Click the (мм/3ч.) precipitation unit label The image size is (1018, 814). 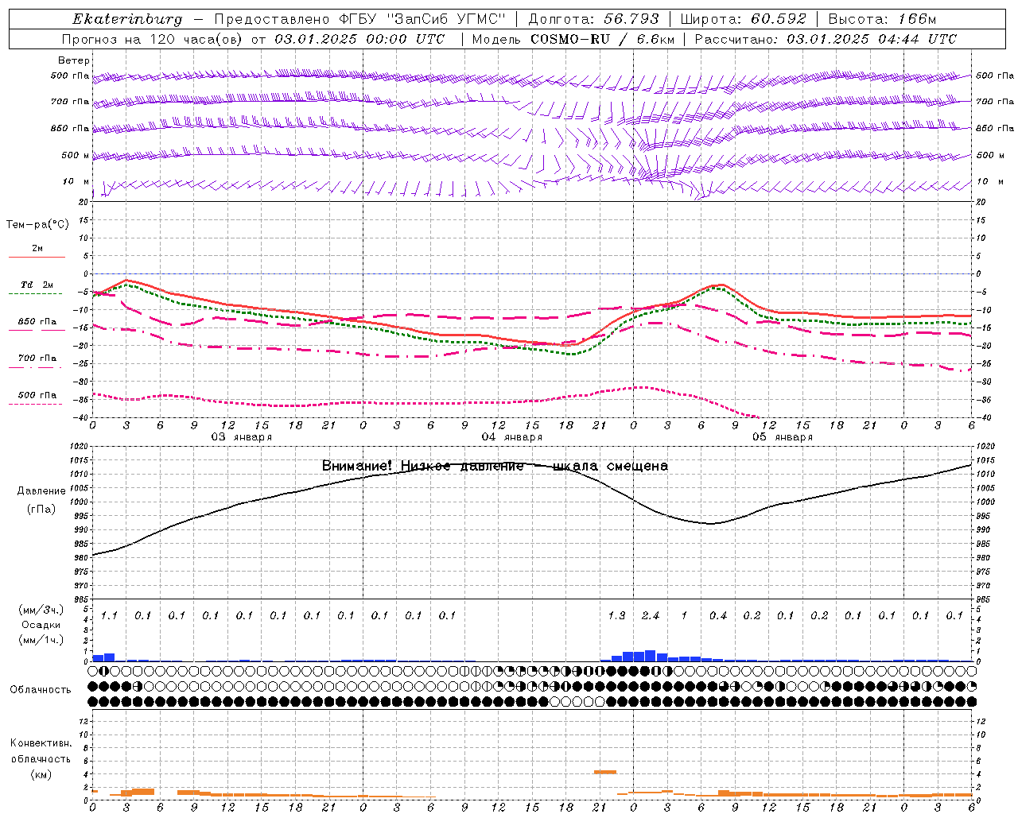click(41, 610)
